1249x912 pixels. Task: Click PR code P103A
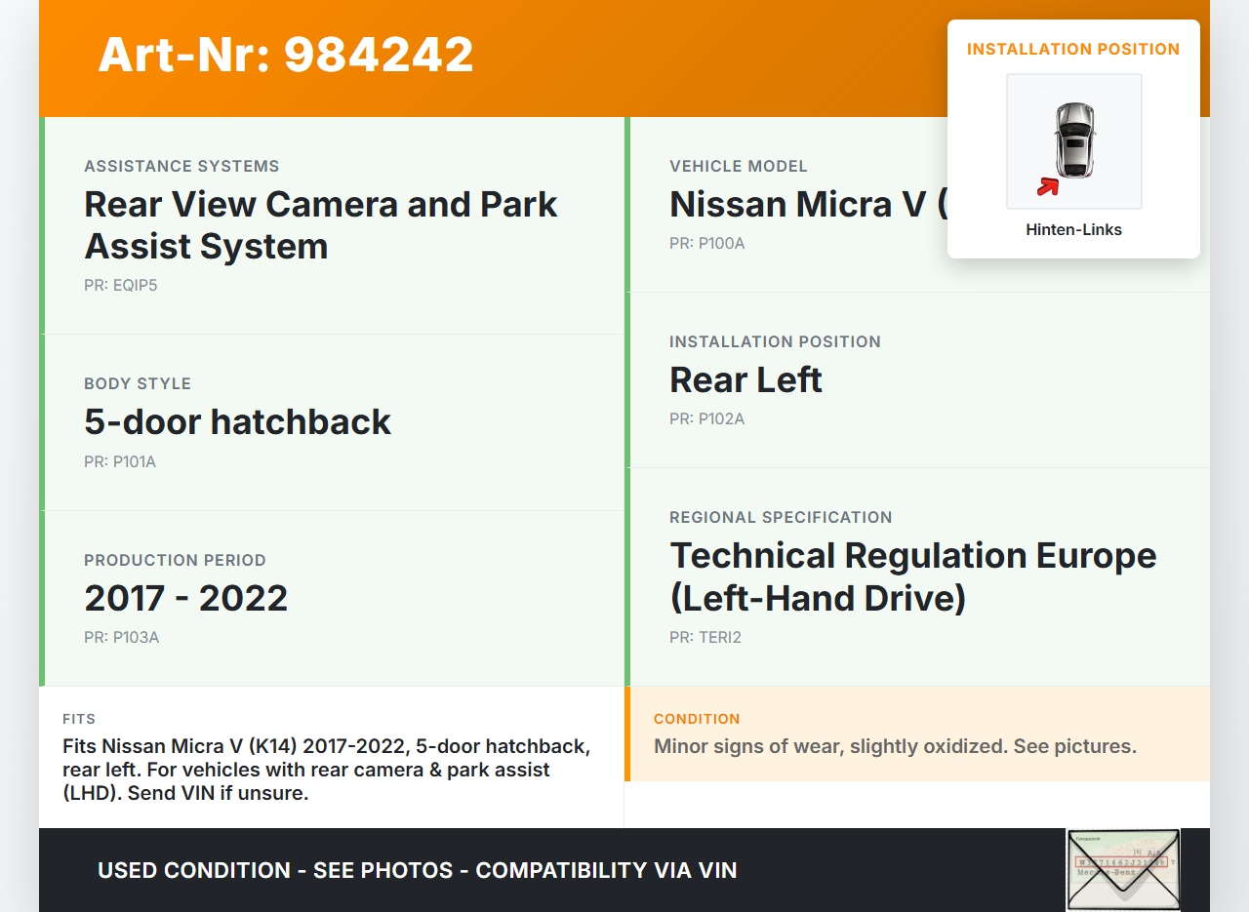pos(121,638)
